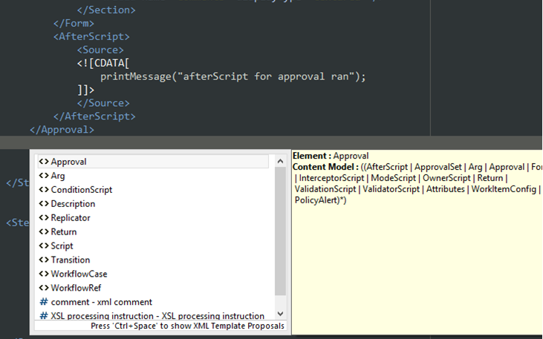Image resolution: width=543 pixels, height=339 pixels.
Task: Click the element icon next to Transition
Action: 44,260
